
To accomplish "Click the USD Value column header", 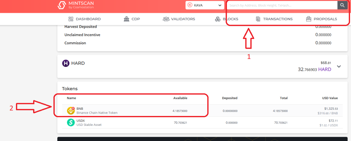I will [x=329, y=98].
